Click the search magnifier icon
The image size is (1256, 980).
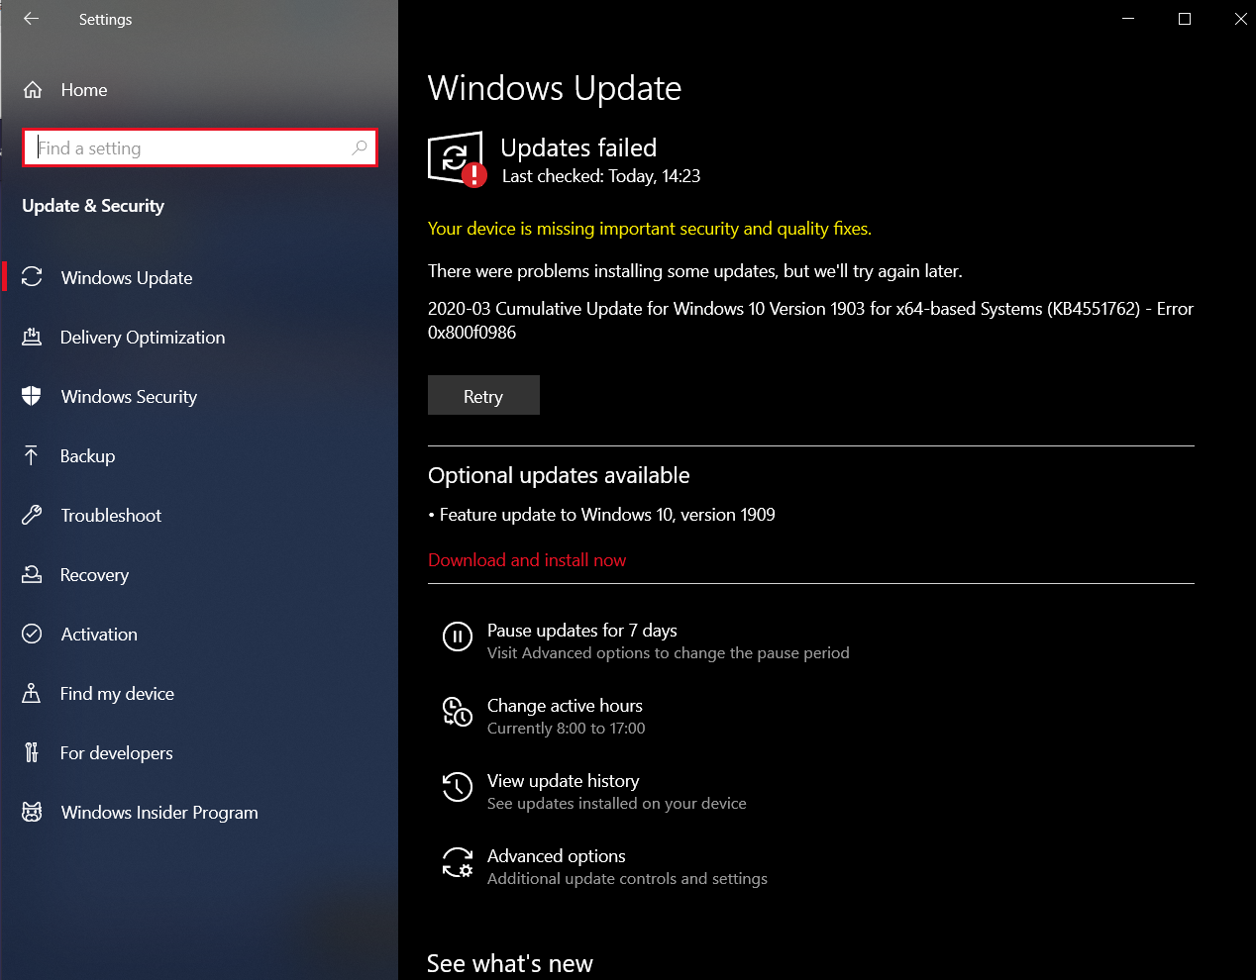(x=360, y=147)
